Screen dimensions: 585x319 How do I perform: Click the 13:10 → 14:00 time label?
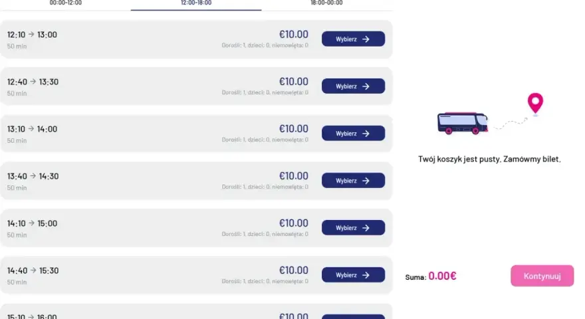click(x=32, y=129)
